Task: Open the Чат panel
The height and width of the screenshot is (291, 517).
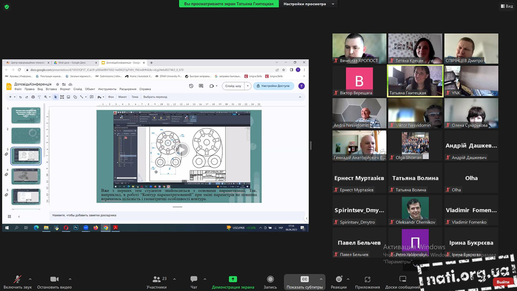Action: click(194, 282)
